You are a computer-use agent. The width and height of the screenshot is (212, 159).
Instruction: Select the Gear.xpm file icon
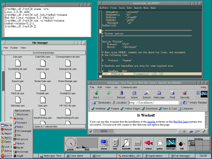[43, 100]
